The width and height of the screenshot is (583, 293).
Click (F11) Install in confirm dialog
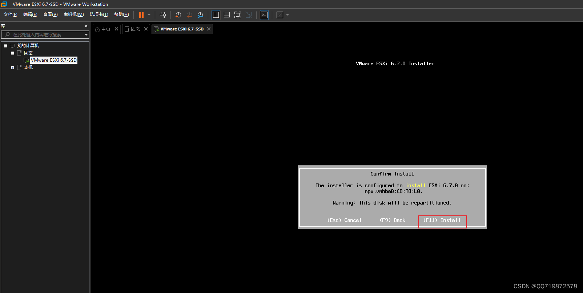pos(442,220)
